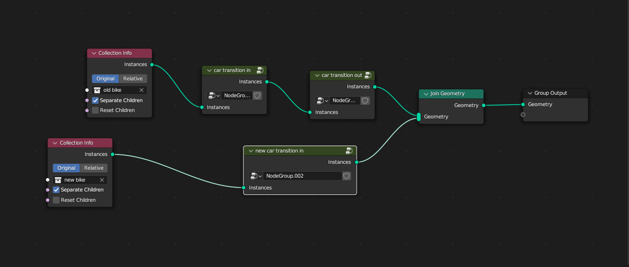Uncheck Separate Children on old bike node
The image size is (629, 267).
[96, 100]
